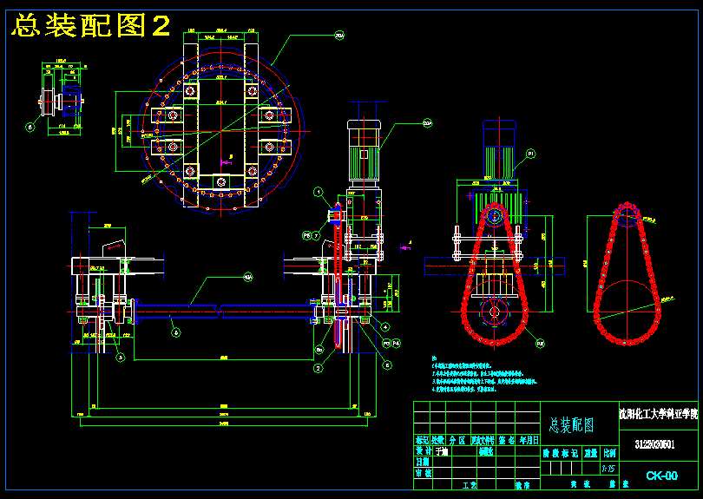Viewport: 703px width, 499px height.
Task: Select the yellow title text 总装配图2
Action: pyautogui.click(x=90, y=25)
